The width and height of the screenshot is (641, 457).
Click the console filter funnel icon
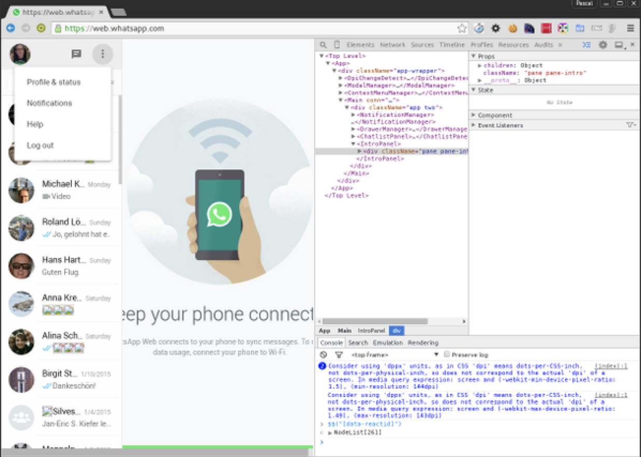coord(339,355)
